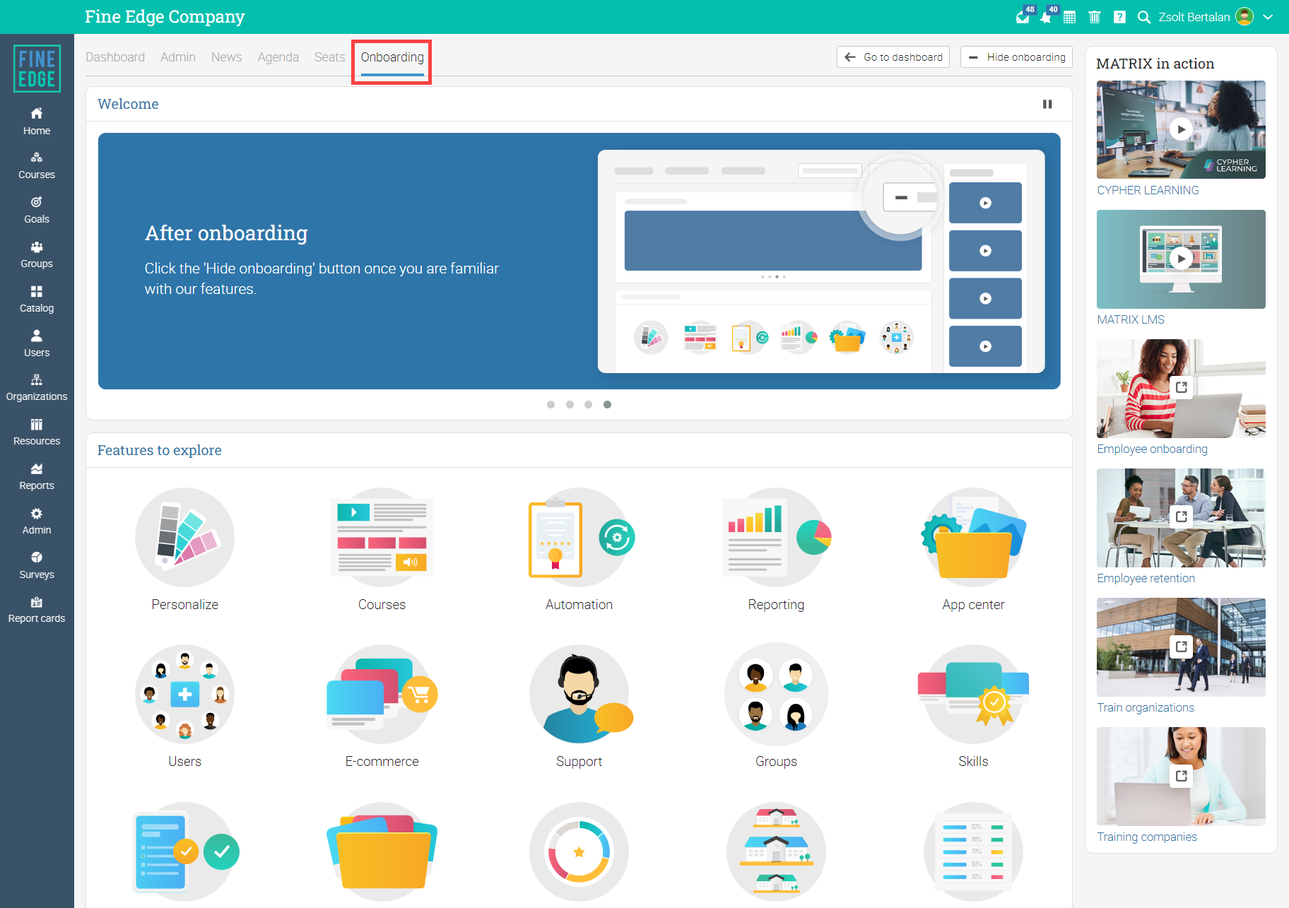1289x908 pixels.
Task: Click the help question mark icon
Action: point(1119,17)
